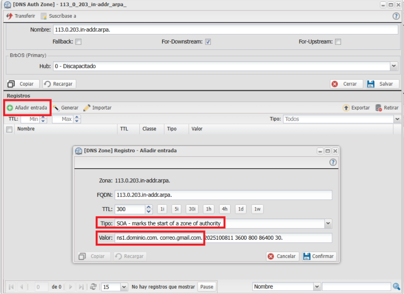Click Generar records wand icon
The image size is (404, 294).
[x=56, y=108]
